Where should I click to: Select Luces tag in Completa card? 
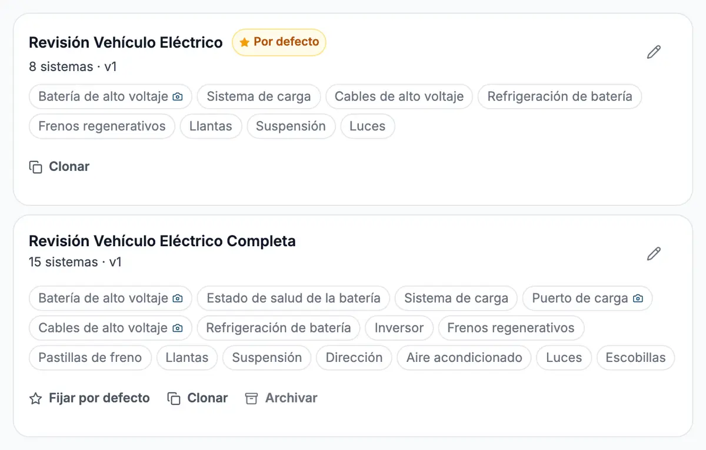pos(564,358)
